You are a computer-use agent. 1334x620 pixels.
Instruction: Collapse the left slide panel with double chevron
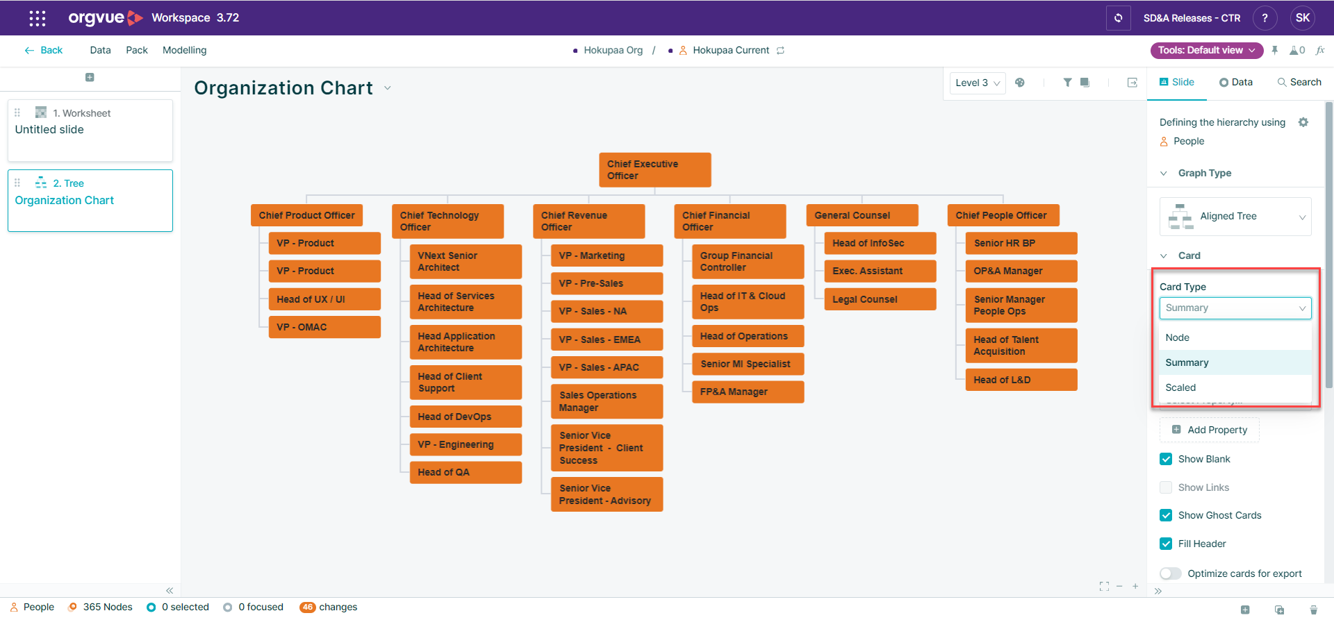[x=170, y=590]
